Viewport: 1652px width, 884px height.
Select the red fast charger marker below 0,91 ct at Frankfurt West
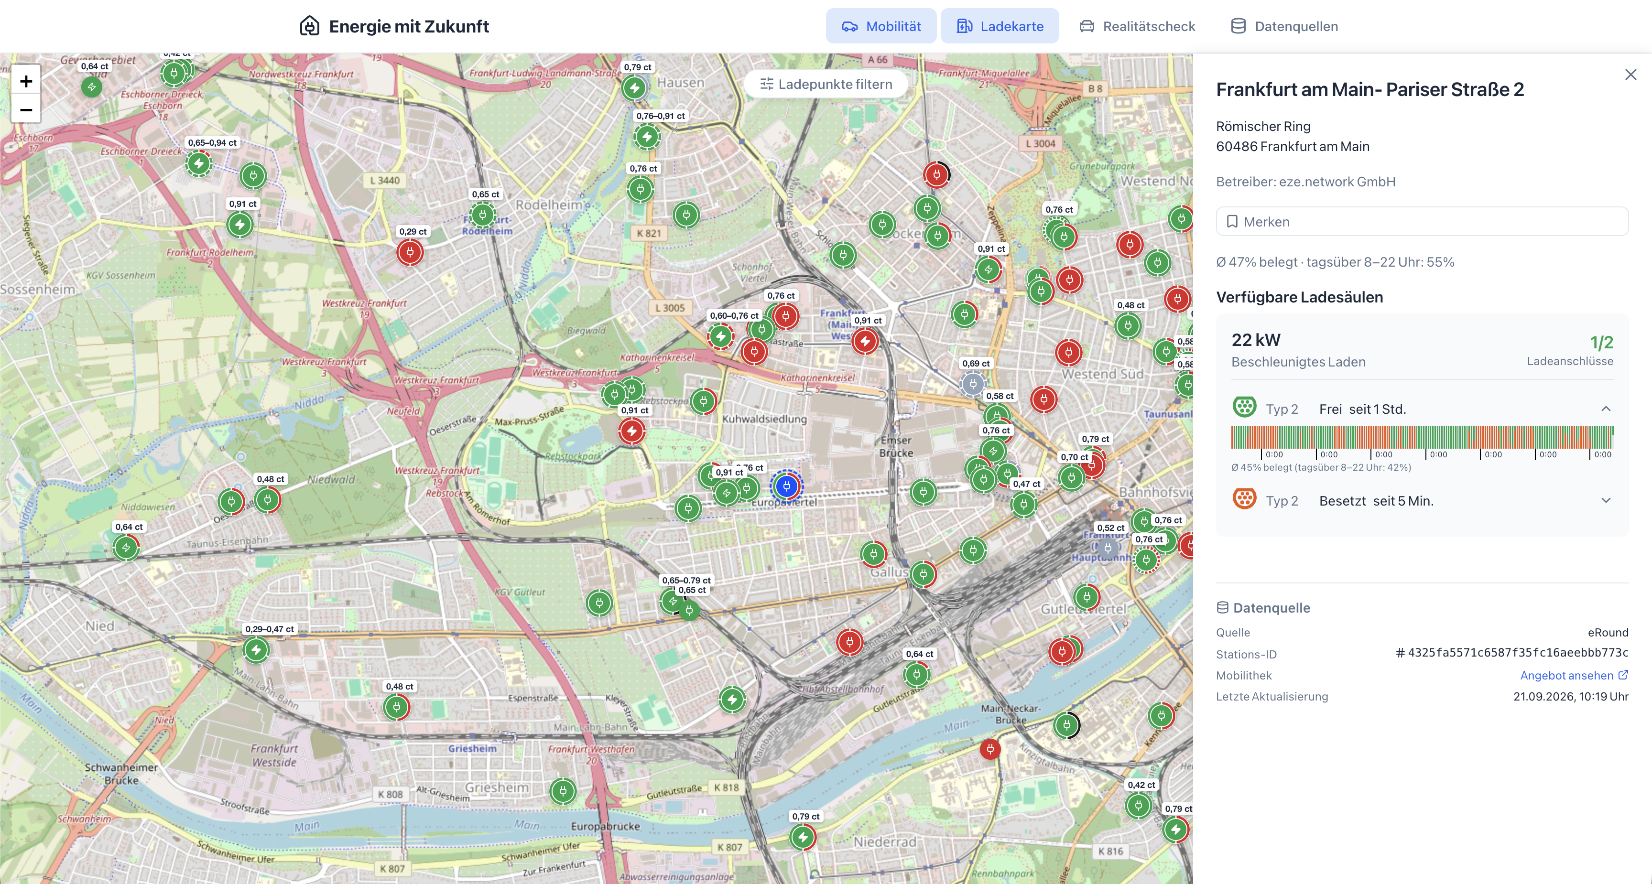(x=865, y=341)
